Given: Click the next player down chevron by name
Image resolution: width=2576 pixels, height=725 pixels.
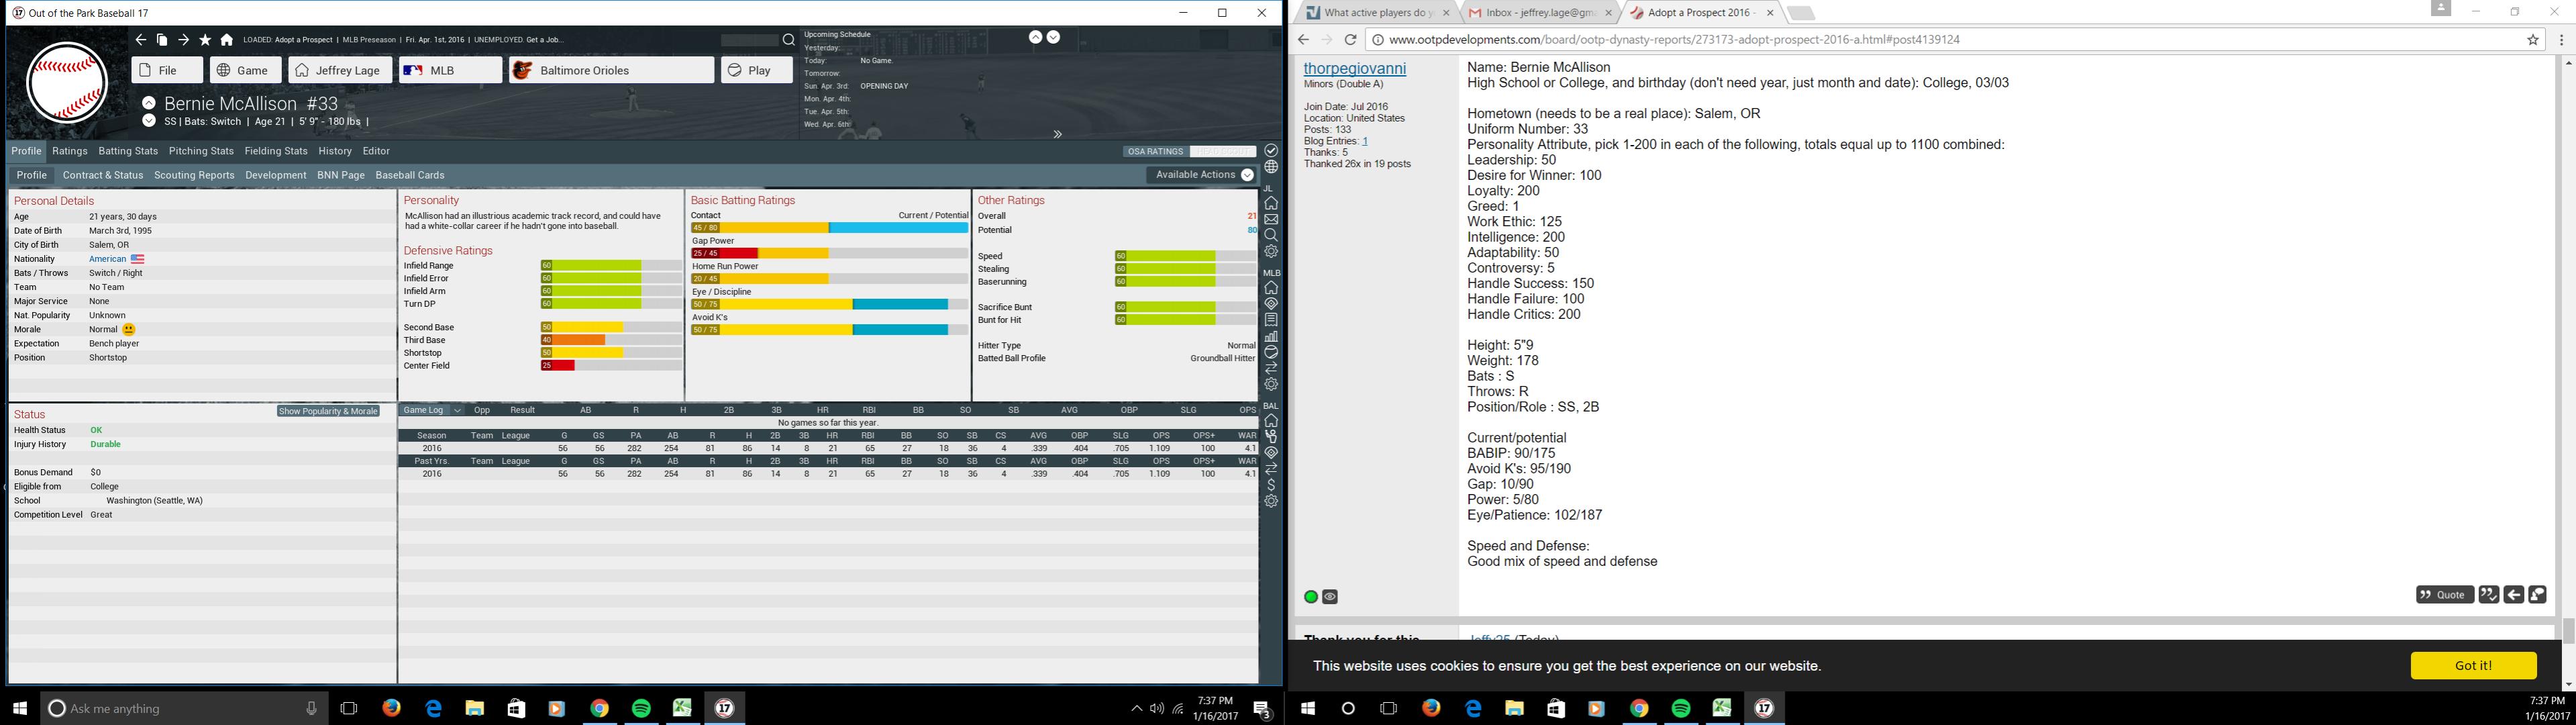Looking at the screenshot, I should (x=149, y=121).
